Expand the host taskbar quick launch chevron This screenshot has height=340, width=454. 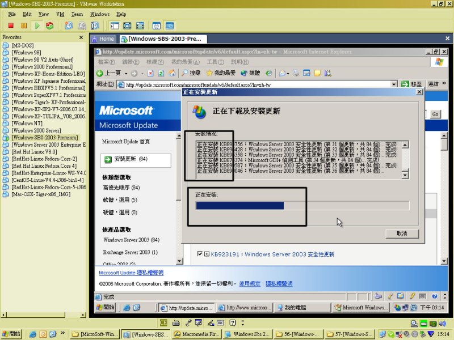pyautogui.click(x=62, y=333)
